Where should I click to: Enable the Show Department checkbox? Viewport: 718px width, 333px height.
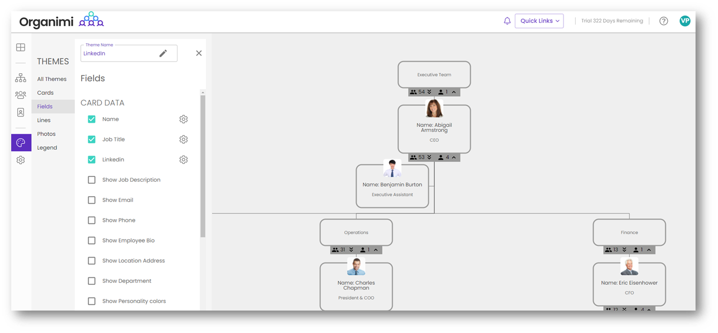pyautogui.click(x=91, y=281)
